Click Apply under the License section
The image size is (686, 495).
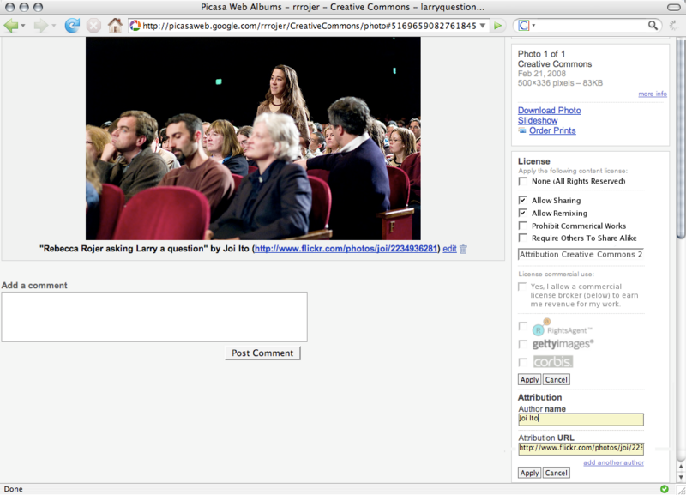click(529, 380)
